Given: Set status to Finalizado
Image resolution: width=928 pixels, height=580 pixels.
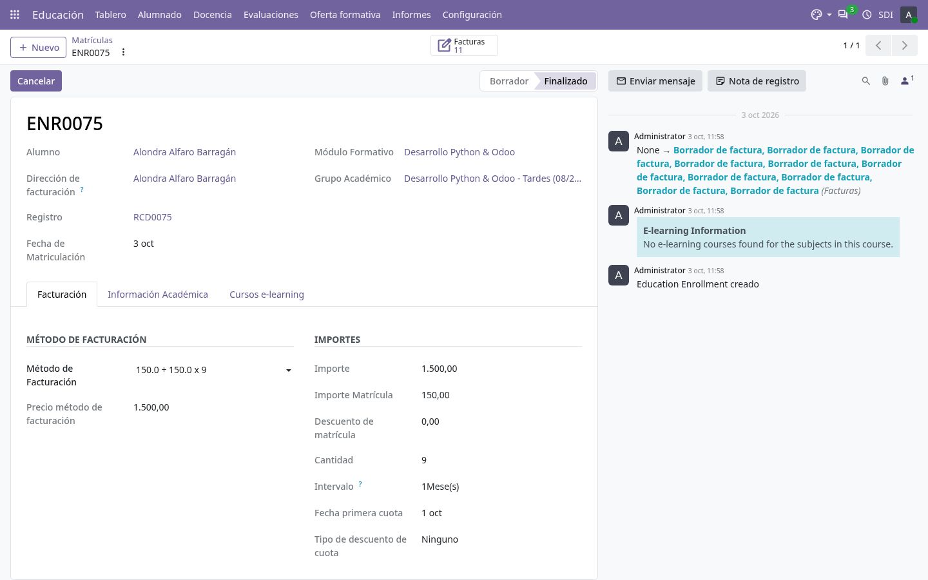Looking at the screenshot, I should [x=565, y=81].
